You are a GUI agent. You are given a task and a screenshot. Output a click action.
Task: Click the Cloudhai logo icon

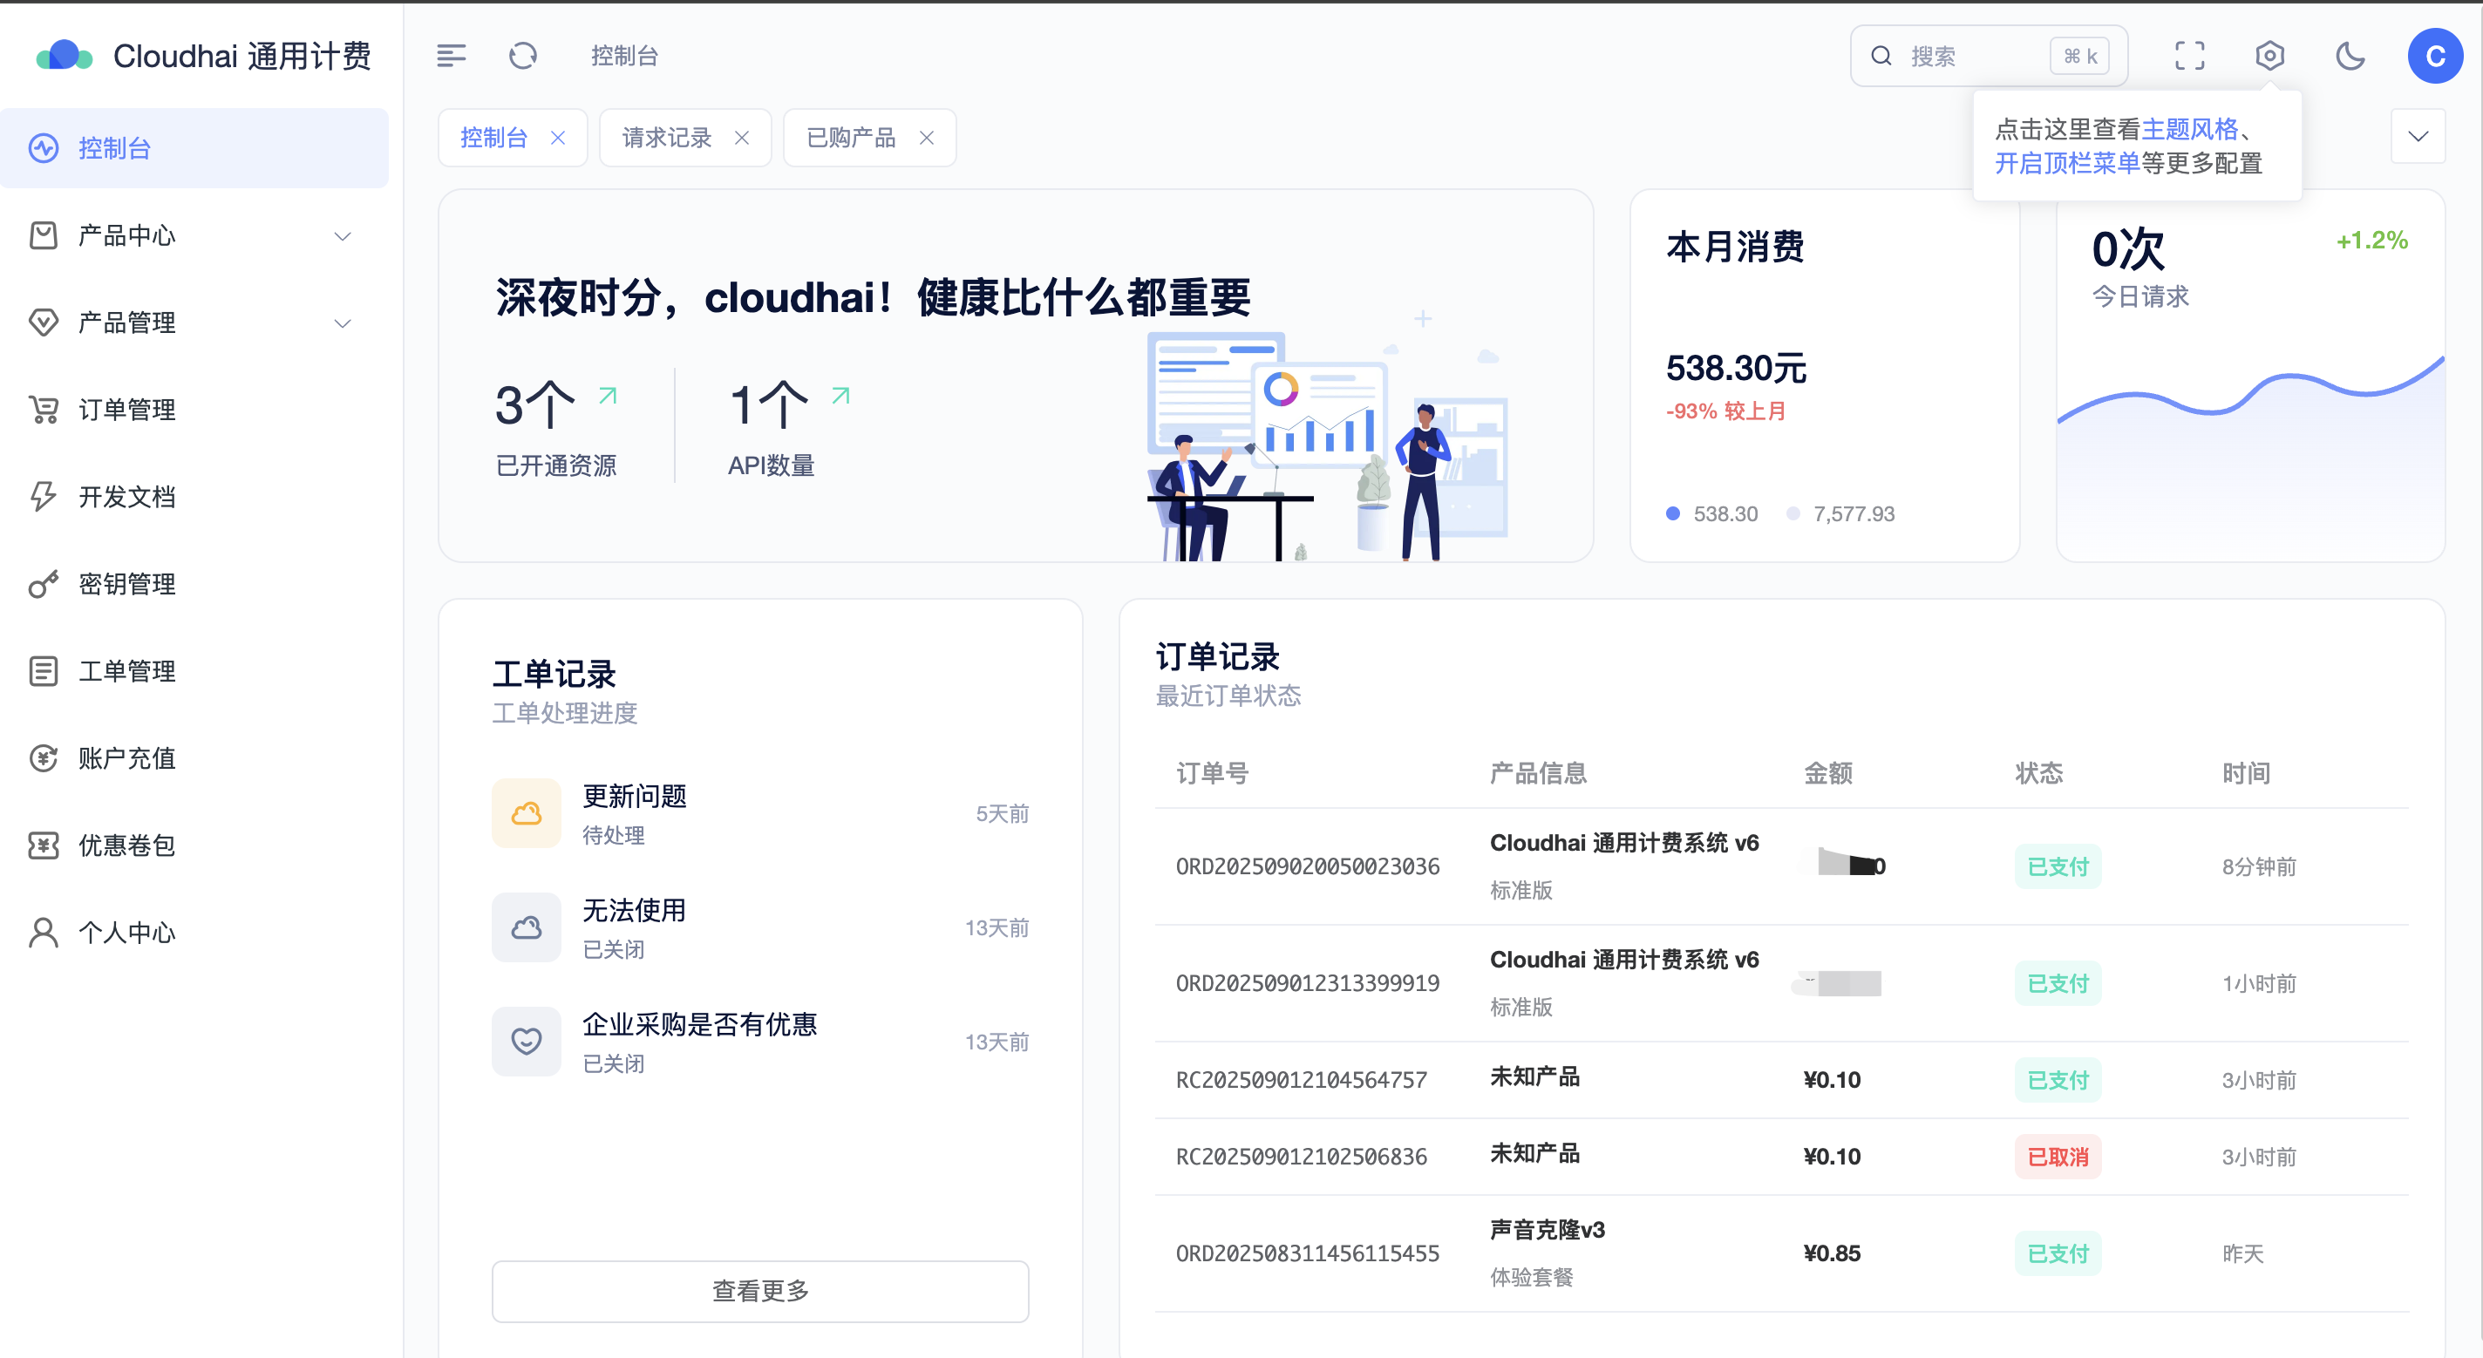click(x=64, y=56)
